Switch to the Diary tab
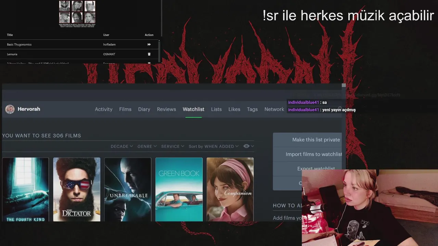 pos(144,109)
